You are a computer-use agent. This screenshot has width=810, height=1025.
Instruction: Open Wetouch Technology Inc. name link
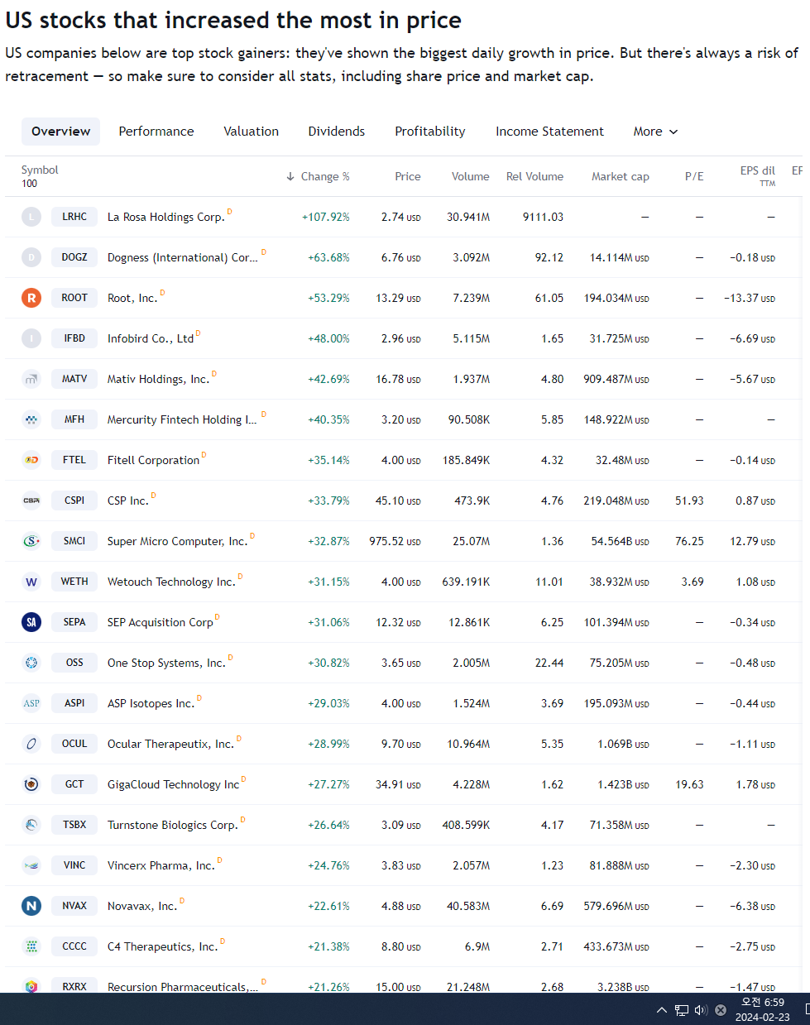171,582
